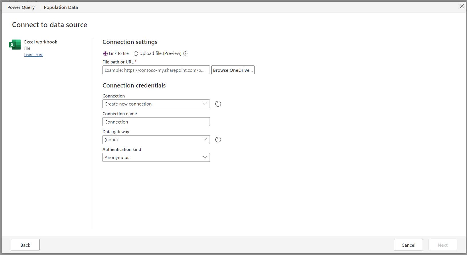Click the Excel workbook icon
The image size is (467, 255).
15,45
